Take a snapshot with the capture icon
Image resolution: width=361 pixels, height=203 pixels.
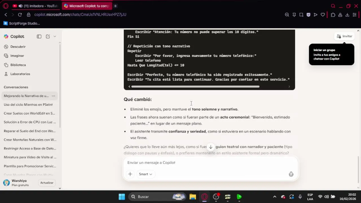click(301, 15)
